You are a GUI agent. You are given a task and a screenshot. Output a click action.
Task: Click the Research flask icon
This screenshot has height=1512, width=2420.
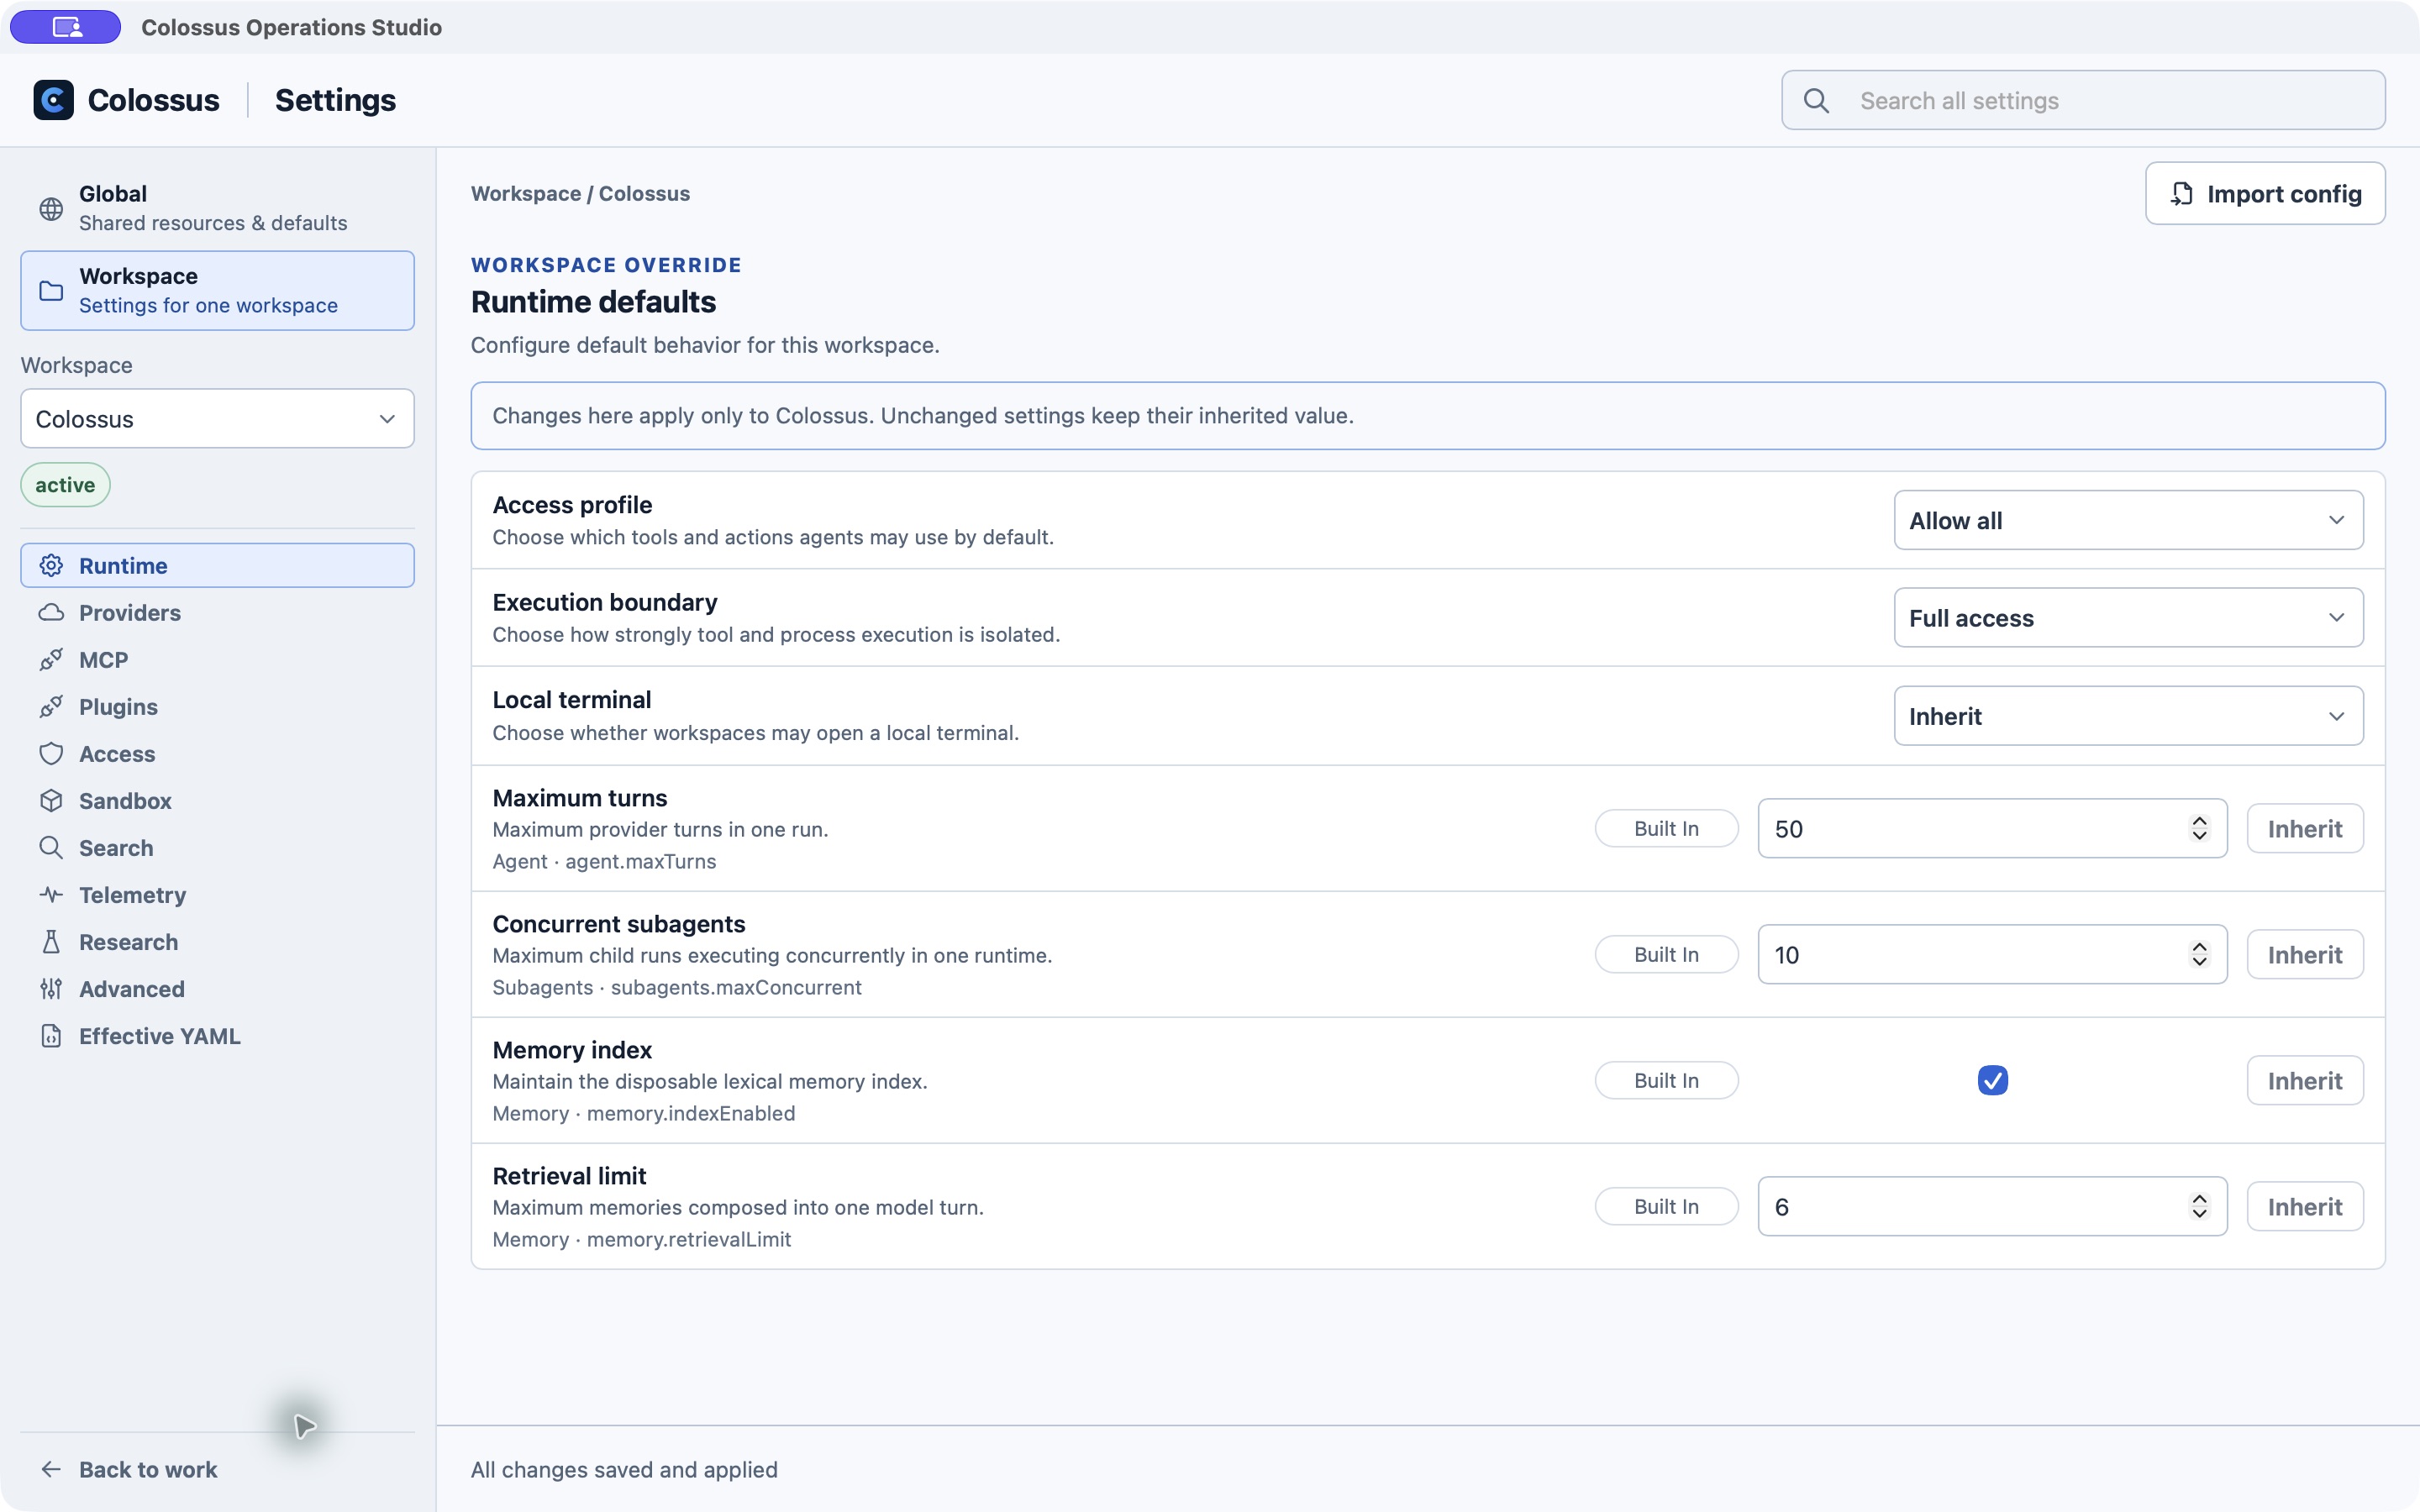tap(51, 942)
